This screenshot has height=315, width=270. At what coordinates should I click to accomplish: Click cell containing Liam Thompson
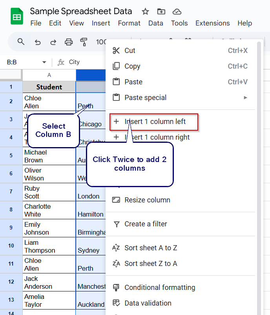tap(49, 246)
